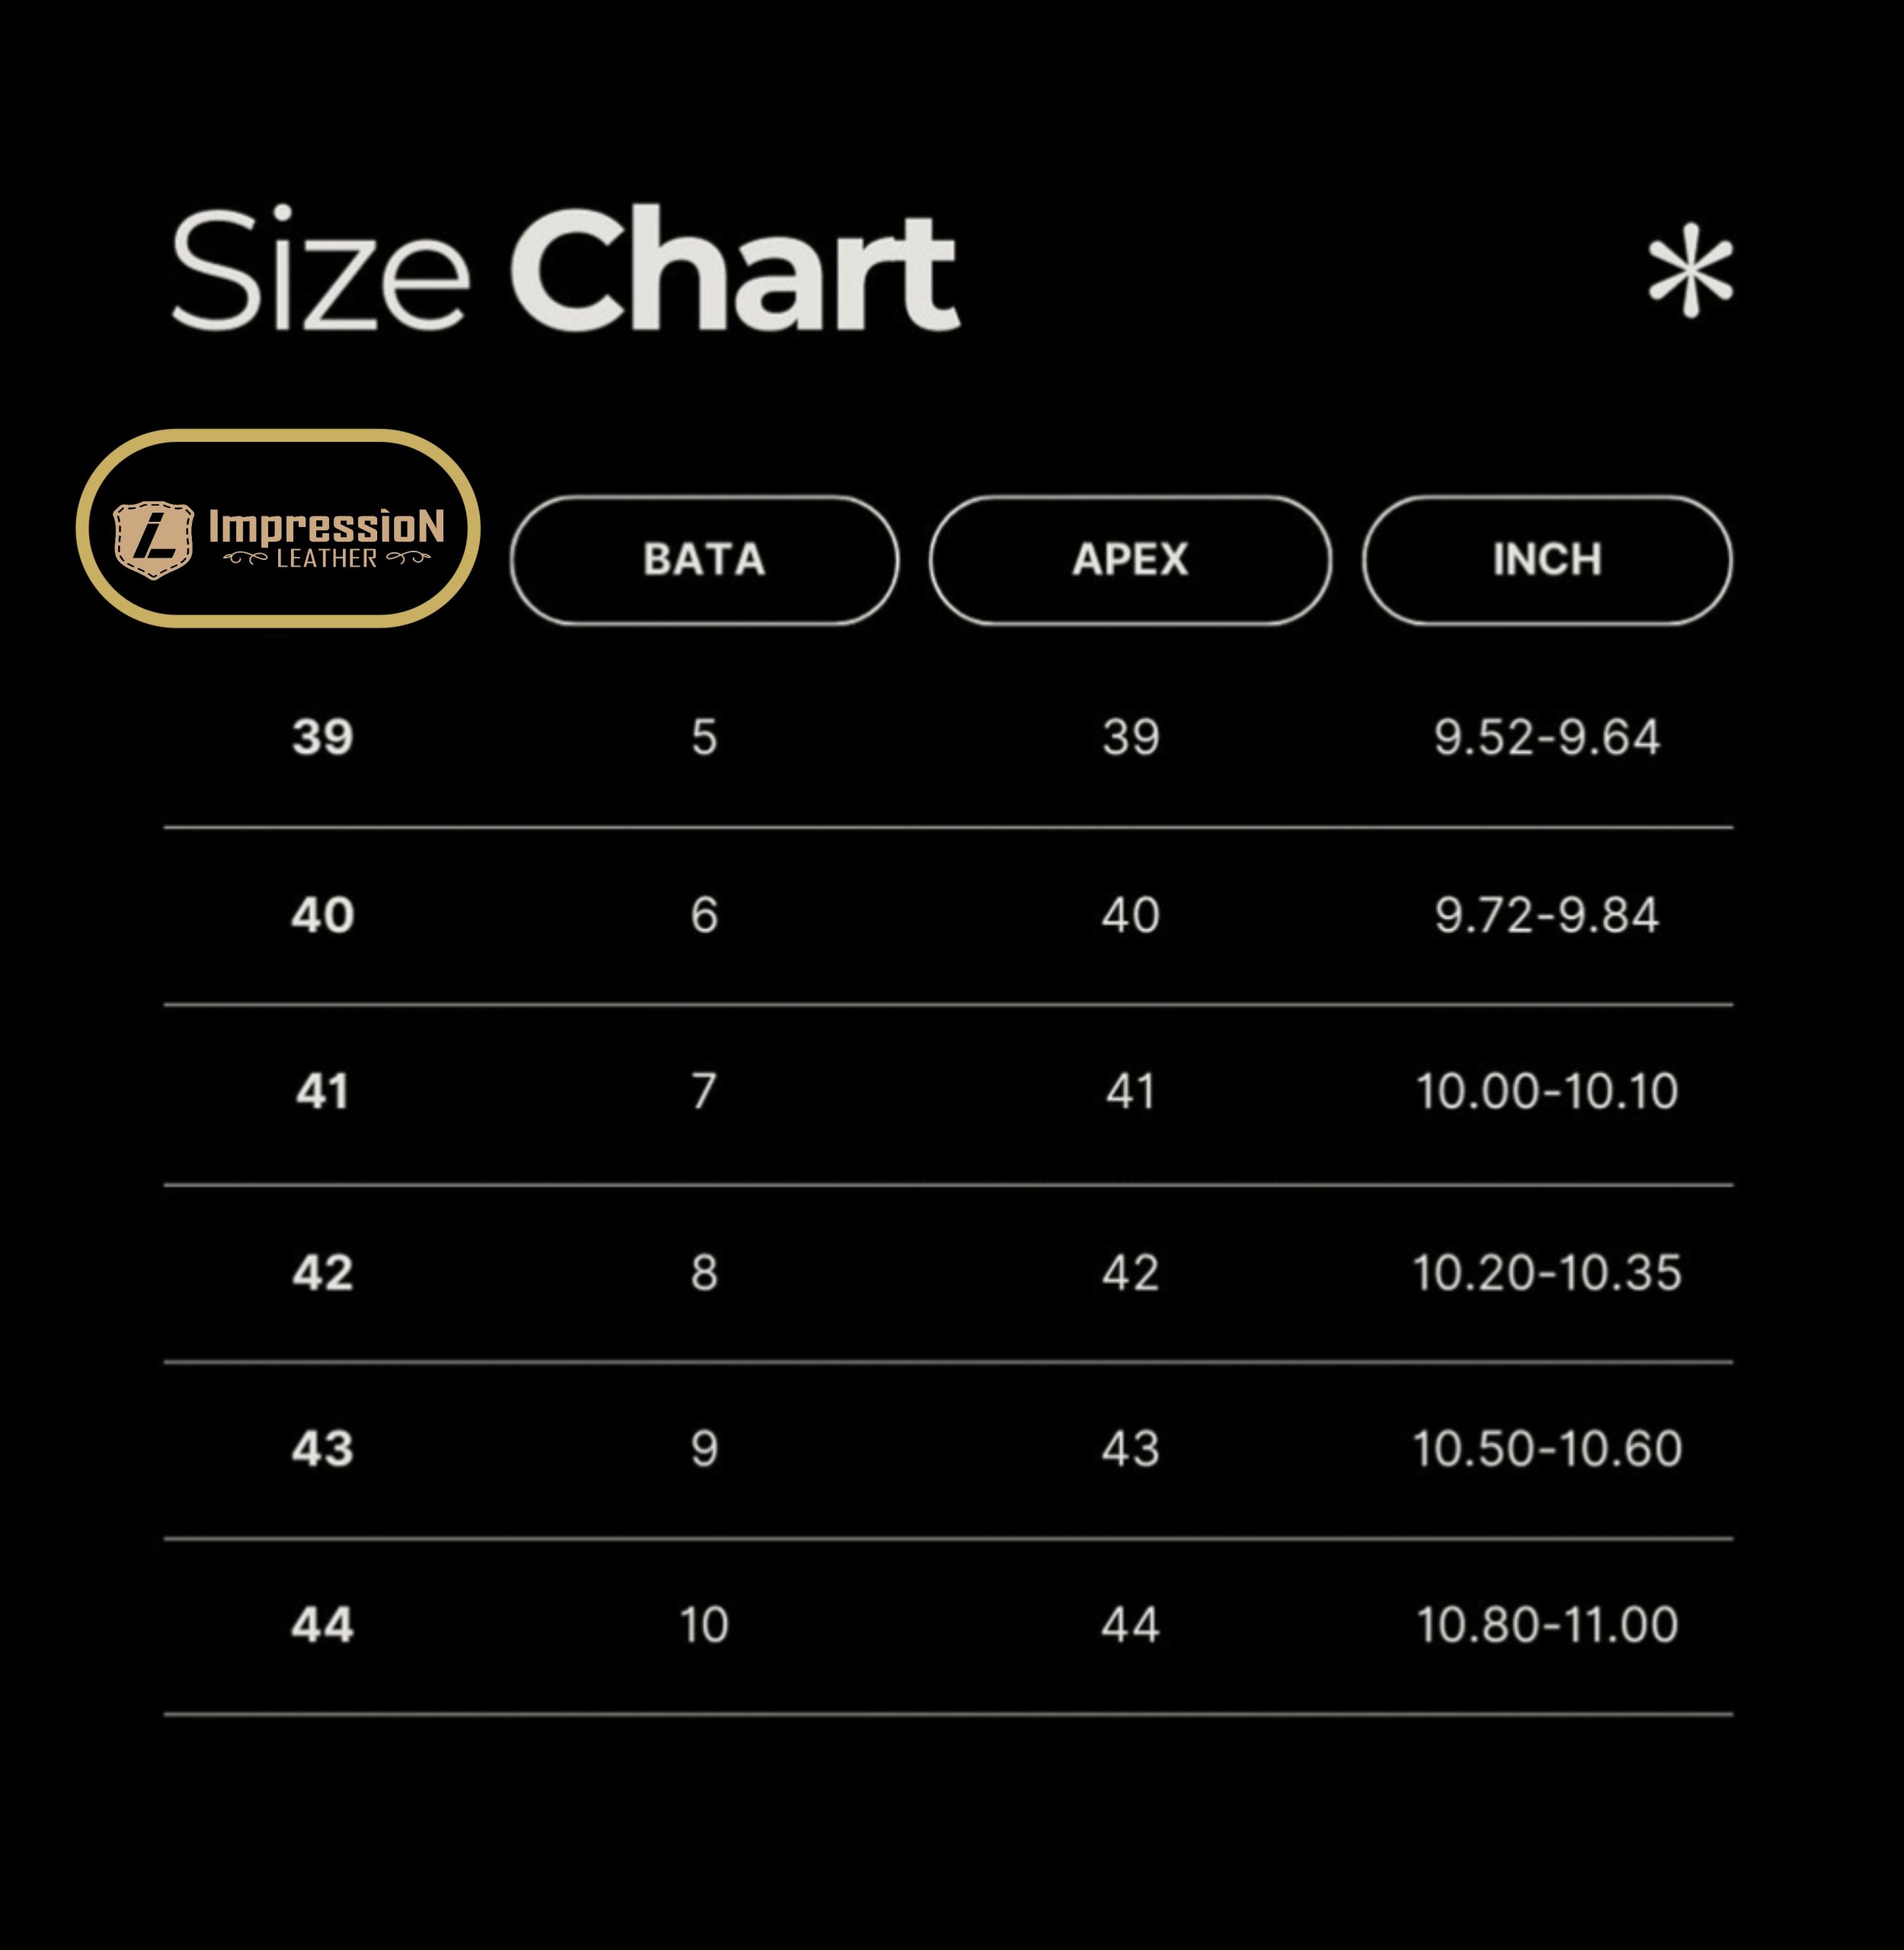Viewport: 1904px width, 1950px height.
Task: Click size 42 in the first column
Action: pyautogui.click(x=323, y=1273)
